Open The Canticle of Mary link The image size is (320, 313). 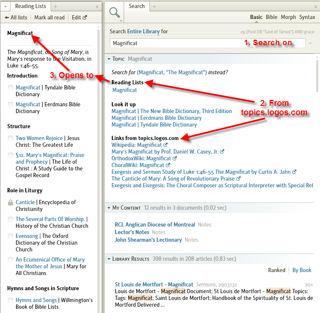173,178
